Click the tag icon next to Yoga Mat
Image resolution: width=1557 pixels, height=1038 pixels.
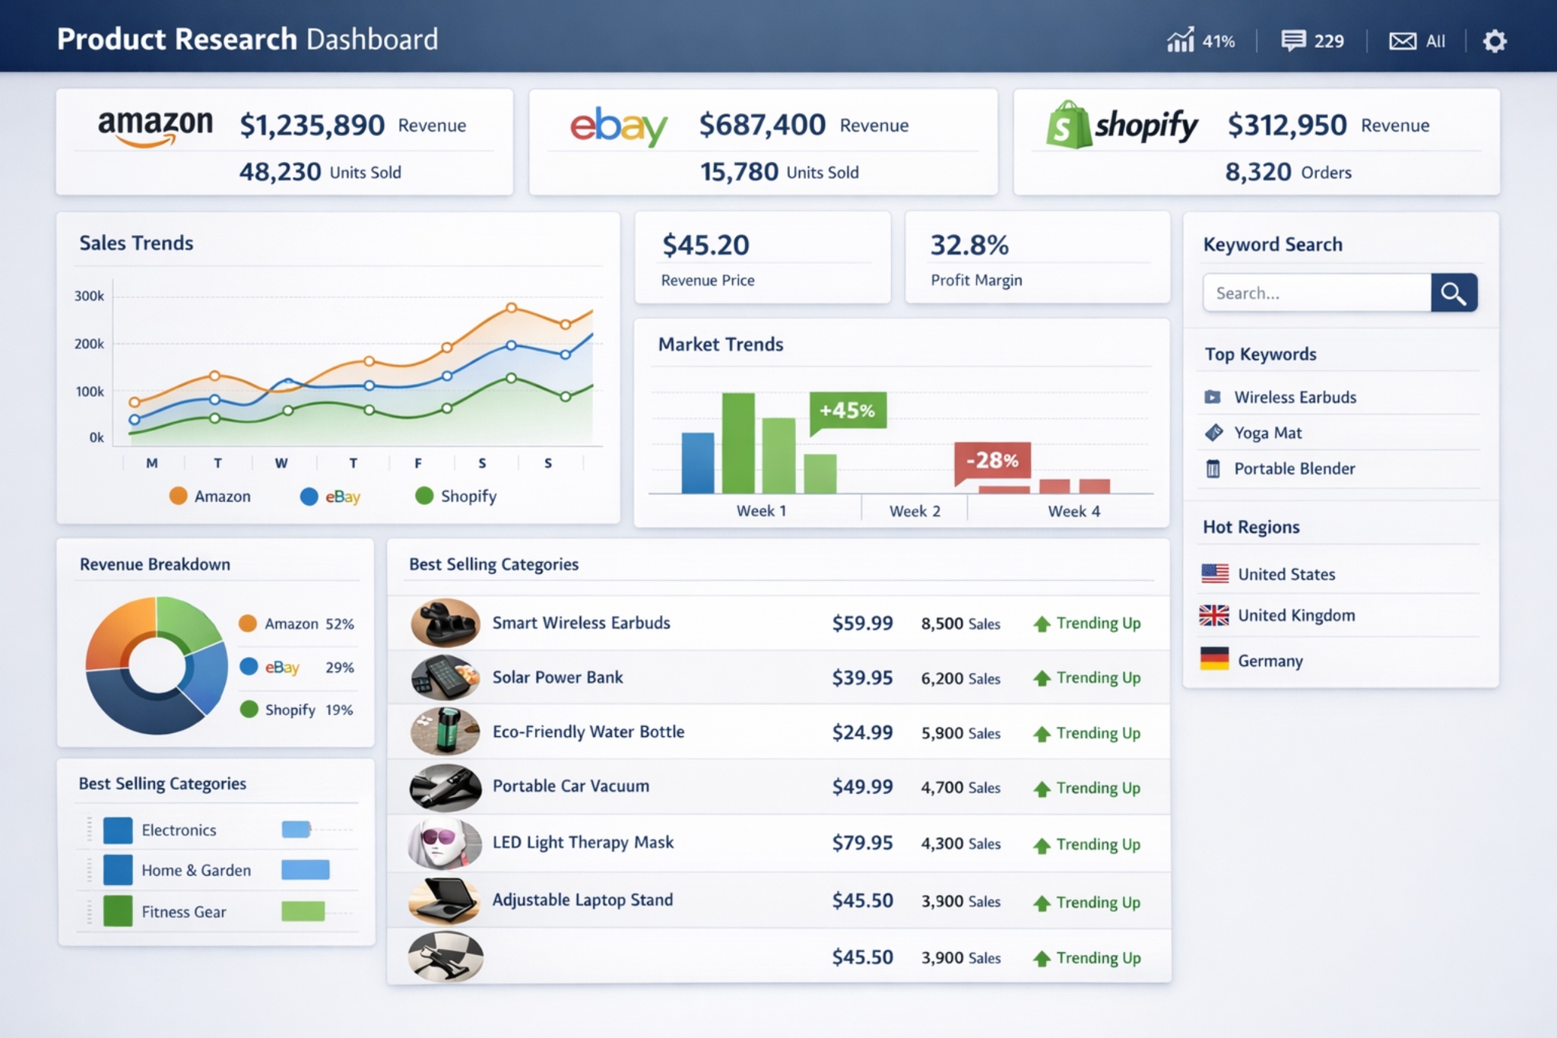point(1214,432)
